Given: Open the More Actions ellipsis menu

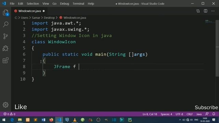Looking at the screenshot, I should click(x=213, y=11).
